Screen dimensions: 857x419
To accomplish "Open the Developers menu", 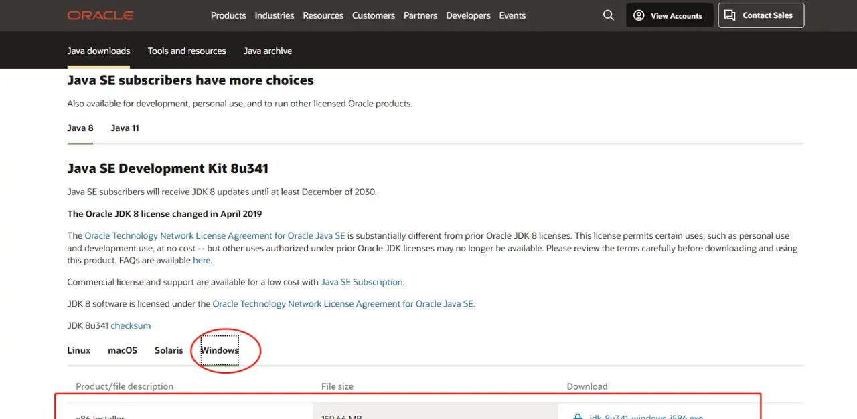I will pos(468,15).
